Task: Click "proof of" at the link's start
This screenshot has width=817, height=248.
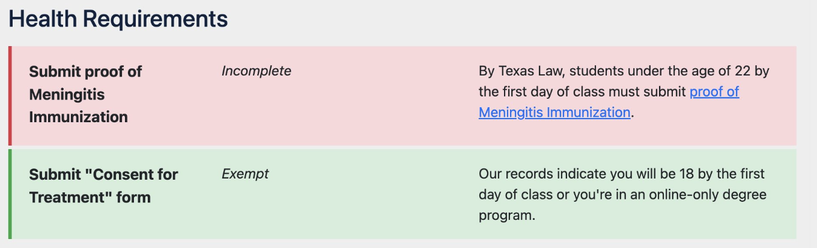Action: pos(714,92)
